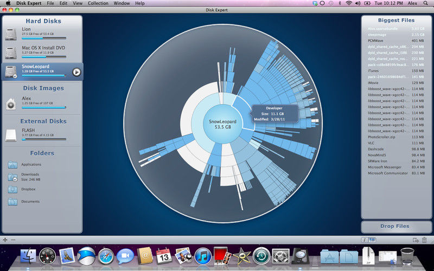Select the Lion hard disk icon
Screen dimensions: 434x271
point(11,34)
